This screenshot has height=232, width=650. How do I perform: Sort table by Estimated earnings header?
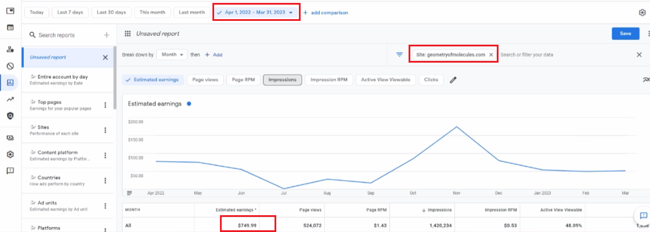click(x=236, y=210)
